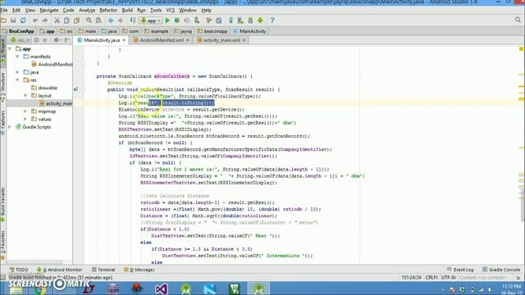This screenshot has height=295, width=525.
Task: Select activity_main file in project tree
Action: click(x=56, y=103)
